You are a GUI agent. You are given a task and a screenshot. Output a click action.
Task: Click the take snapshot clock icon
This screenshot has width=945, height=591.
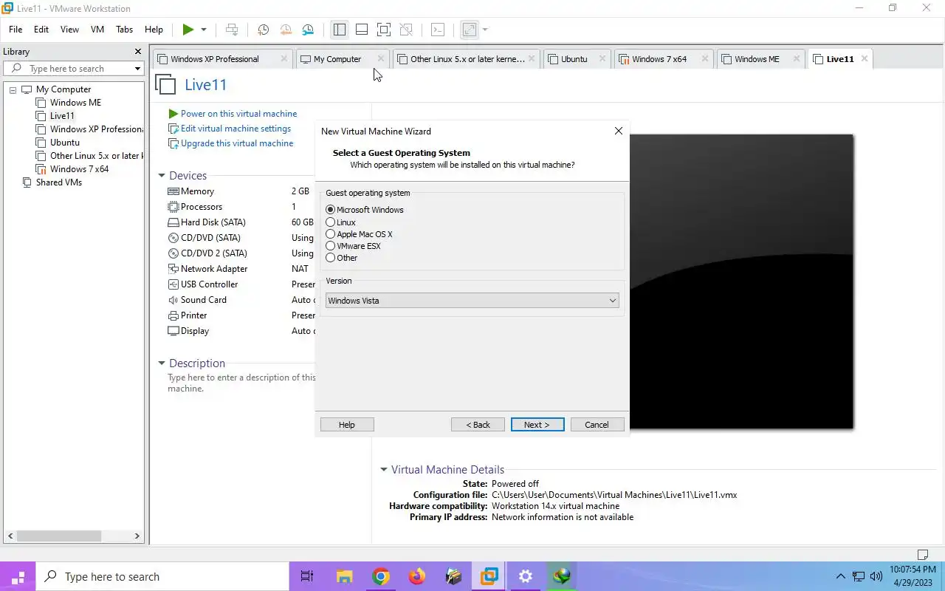[x=263, y=30]
